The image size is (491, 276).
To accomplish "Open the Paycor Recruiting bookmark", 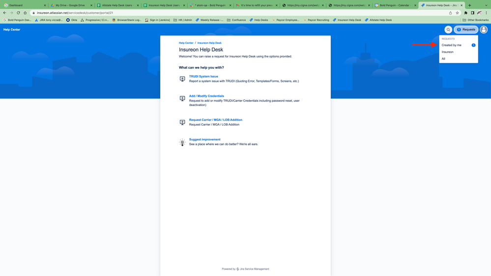I will (316, 20).
